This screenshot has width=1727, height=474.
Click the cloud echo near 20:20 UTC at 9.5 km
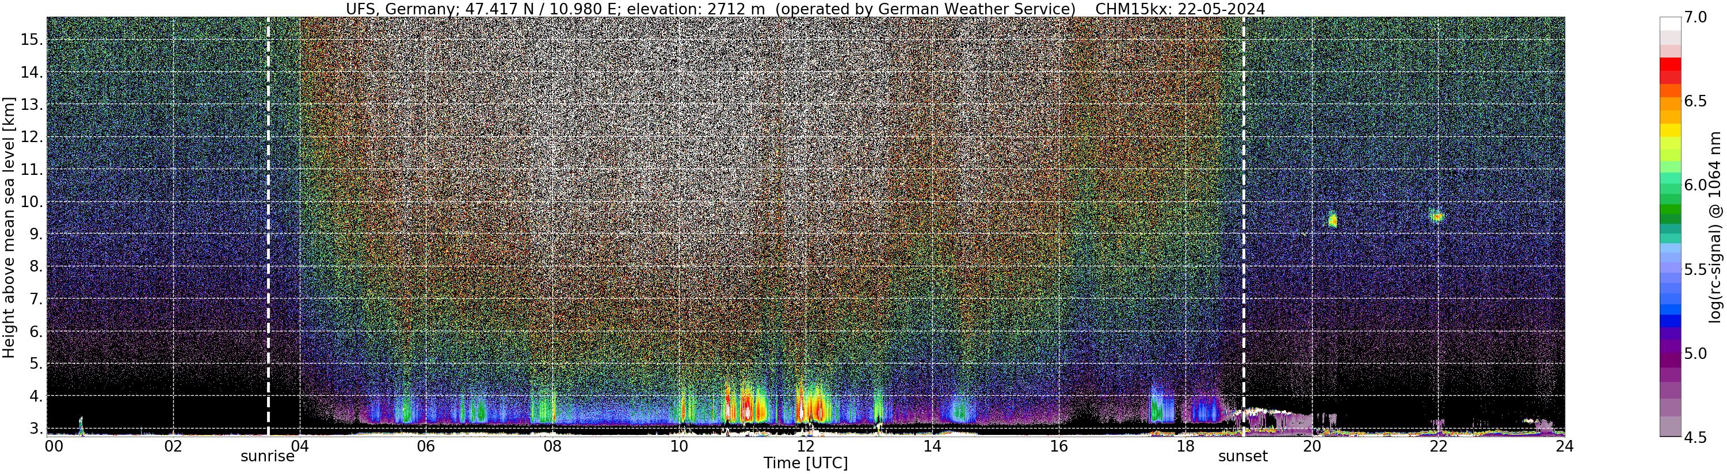(x=1333, y=220)
